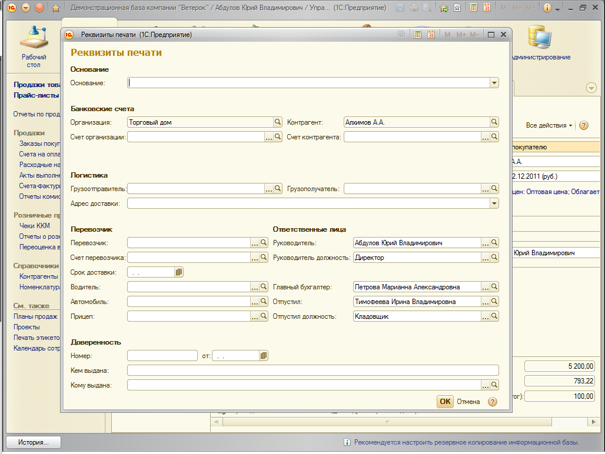The height and width of the screenshot is (454, 605).
Task: Open the calculator in the dialog title bar
Action: 418,35
